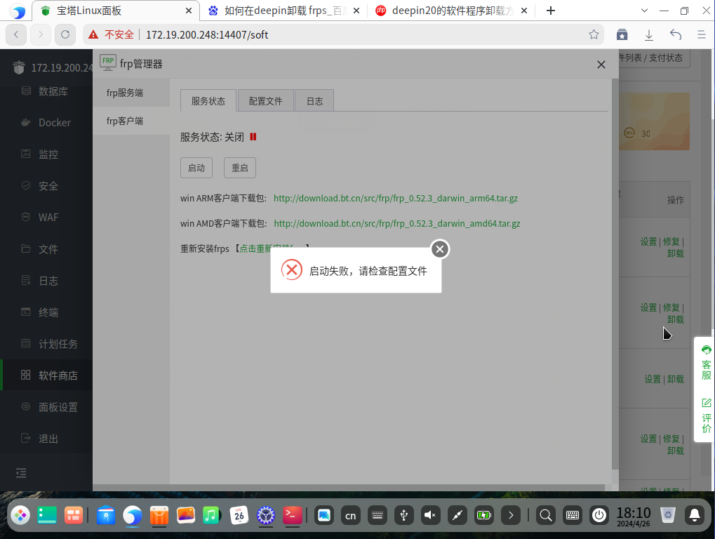The image size is (715, 539).
Task: Open the frp客户端 section
Action: pos(131,121)
